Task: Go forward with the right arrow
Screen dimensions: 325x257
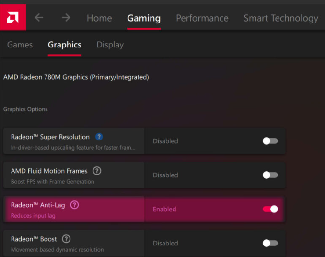Action: click(x=66, y=18)
